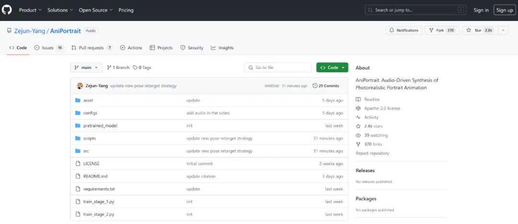Expand the main branch dropdown
This screenshot has height=224, width=518.
(x=86, y=67)
